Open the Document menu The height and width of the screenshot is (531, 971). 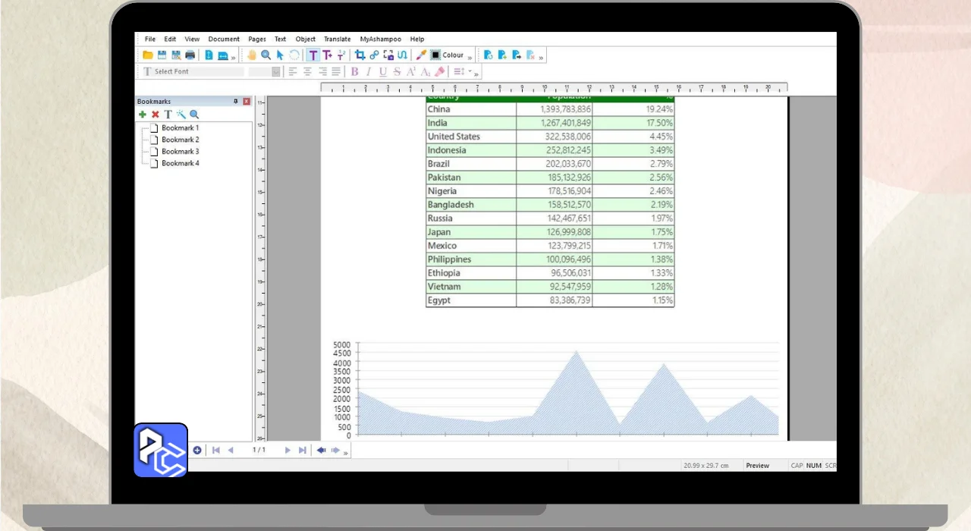point(224,39)
